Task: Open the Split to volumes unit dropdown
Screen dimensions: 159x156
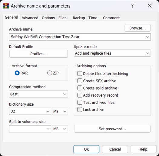Action: click(x=60, y=129)
